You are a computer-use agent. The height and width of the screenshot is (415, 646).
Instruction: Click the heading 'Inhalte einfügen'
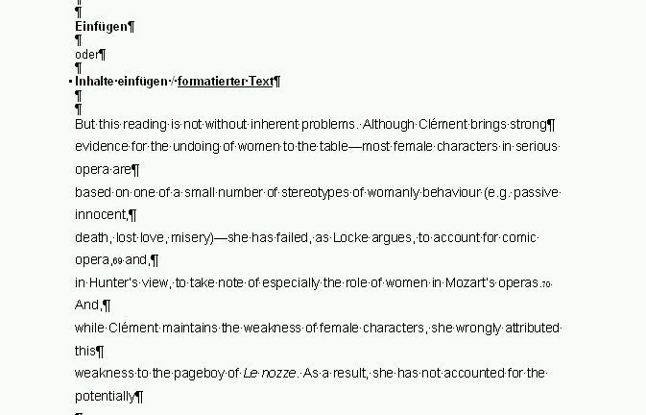(121, 82)
